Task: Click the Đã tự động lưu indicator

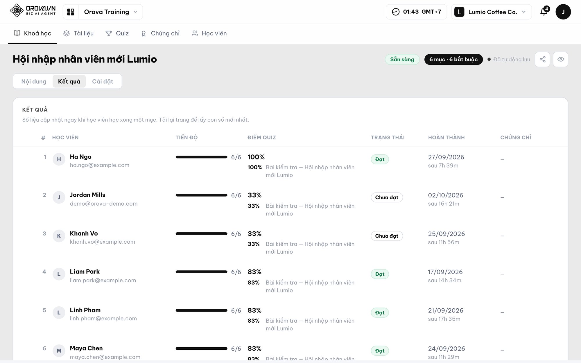Action: (509, 59)
